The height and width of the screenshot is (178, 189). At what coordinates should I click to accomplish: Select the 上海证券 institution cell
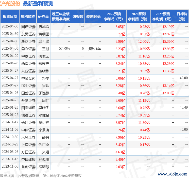28,145
